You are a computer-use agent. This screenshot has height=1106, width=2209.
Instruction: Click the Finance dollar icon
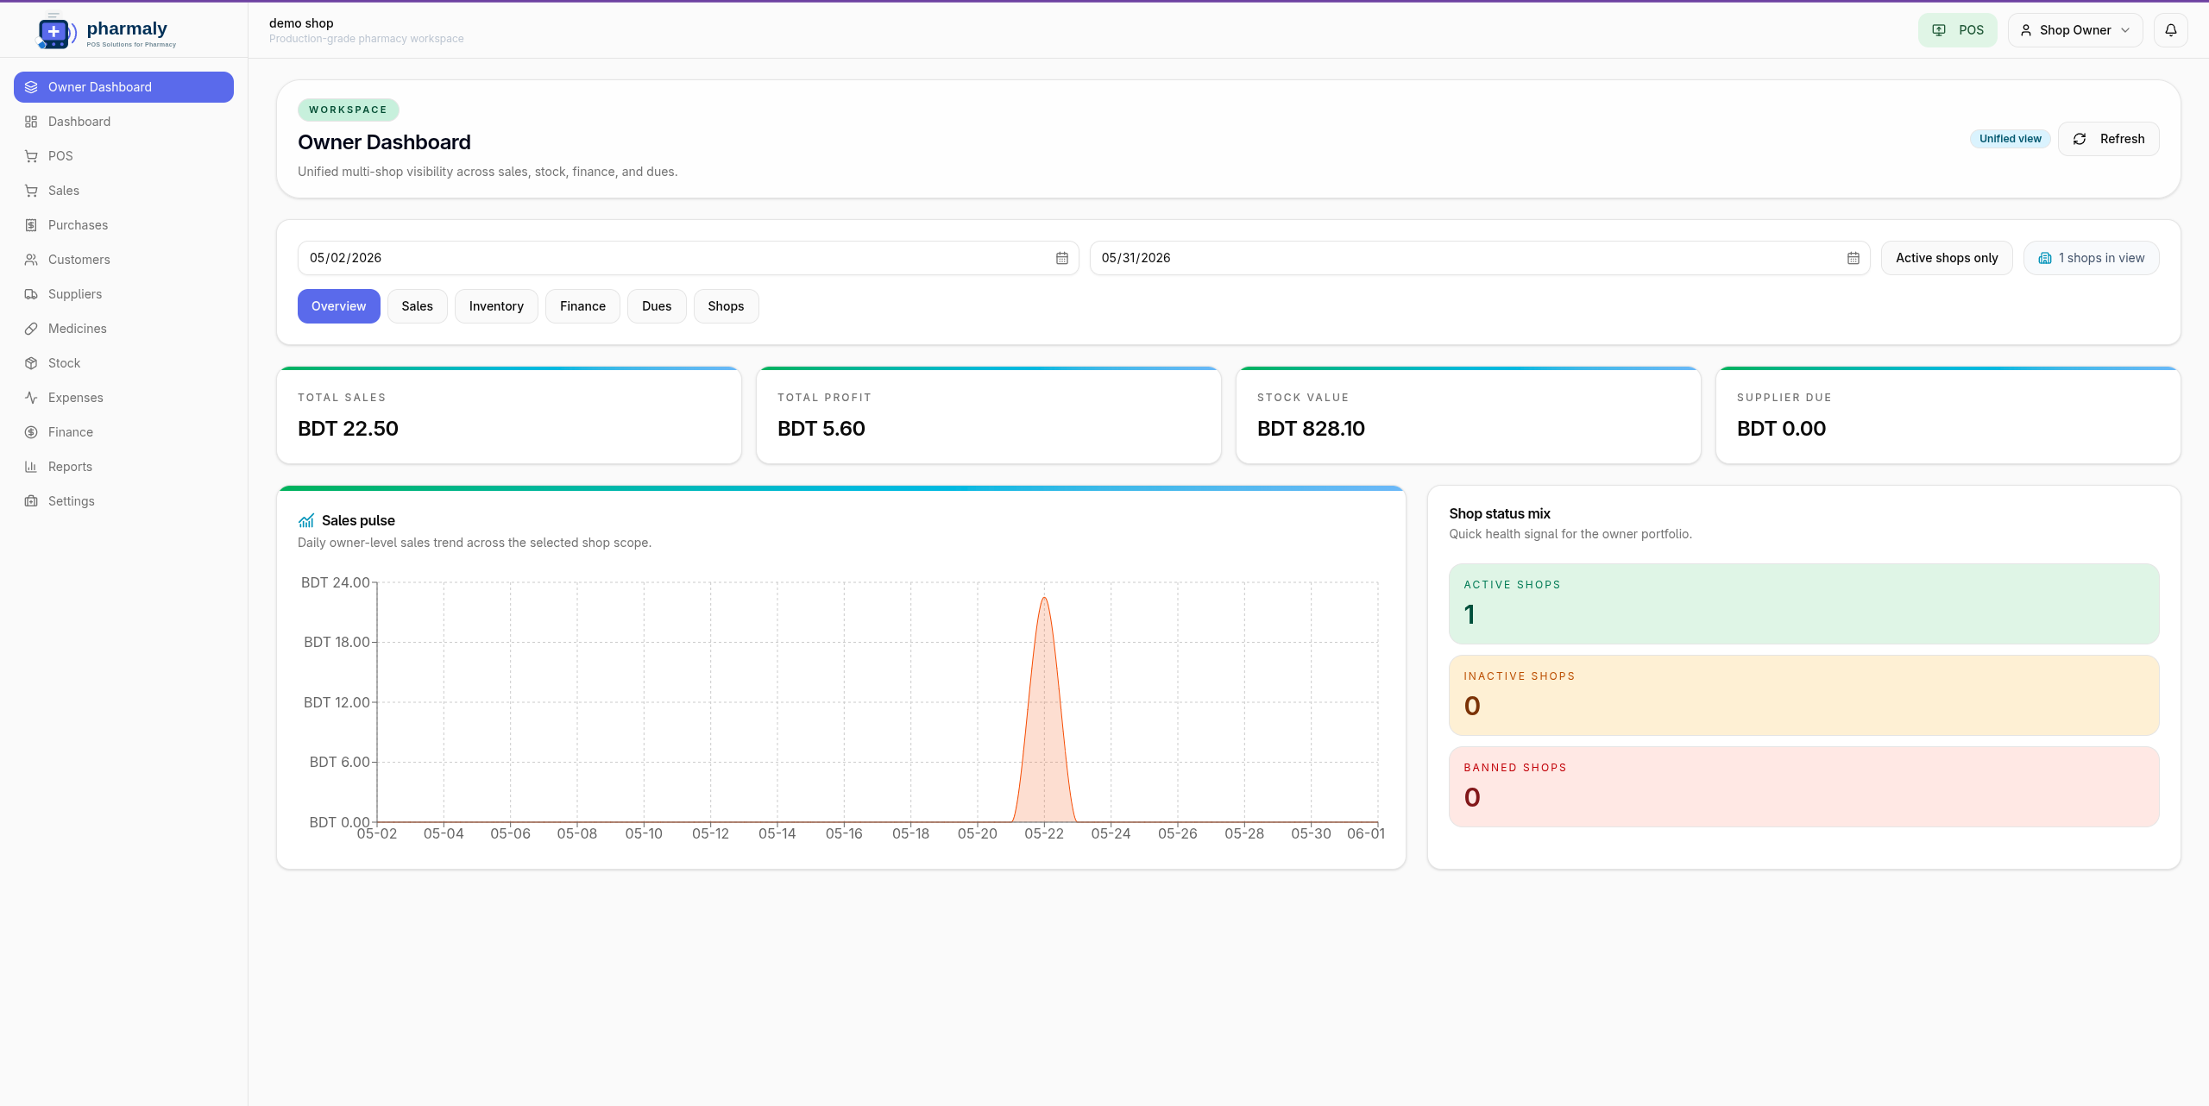tap(31, 432)
